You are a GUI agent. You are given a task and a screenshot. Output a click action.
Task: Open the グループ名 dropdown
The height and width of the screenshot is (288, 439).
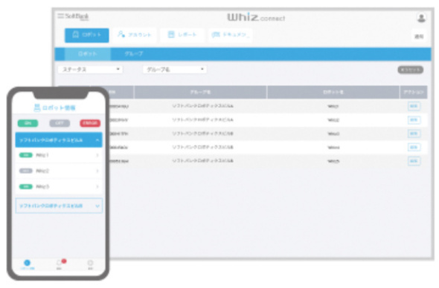pyautogui.click(x=175, y=69)
